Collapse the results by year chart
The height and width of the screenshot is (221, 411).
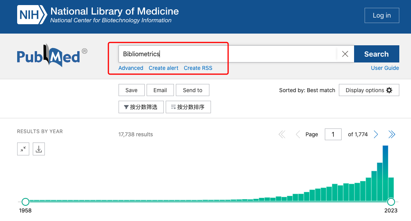click(23, 149)
